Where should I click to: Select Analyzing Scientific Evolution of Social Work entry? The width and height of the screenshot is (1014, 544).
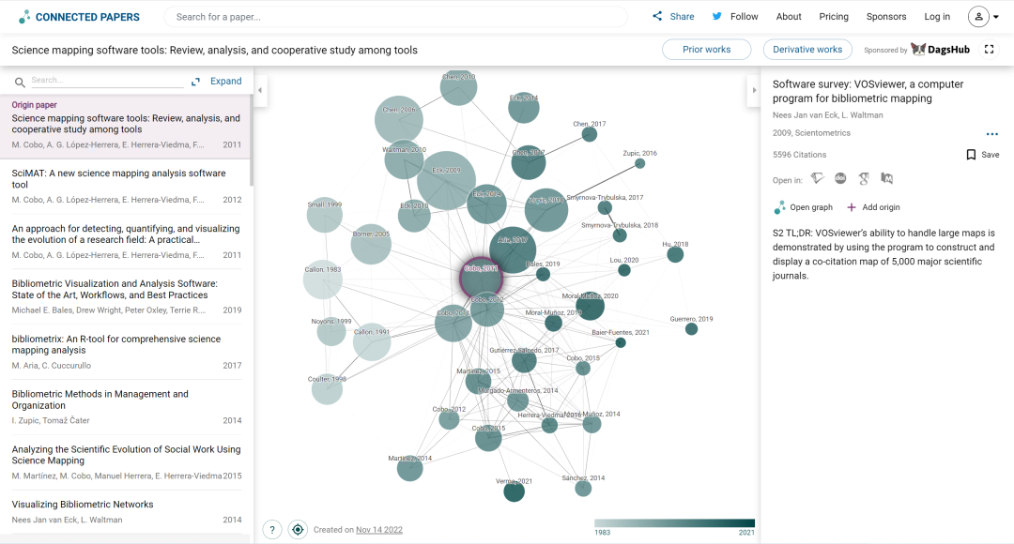[x=126, y=462]
